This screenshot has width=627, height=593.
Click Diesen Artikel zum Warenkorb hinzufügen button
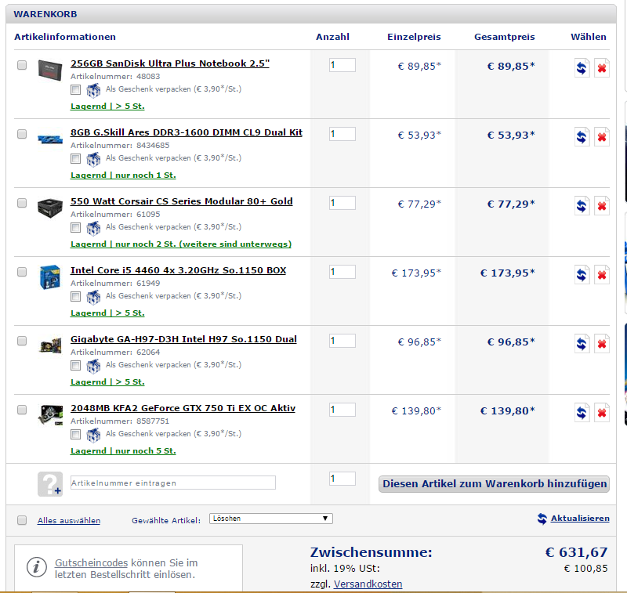(x=494, y=483)
